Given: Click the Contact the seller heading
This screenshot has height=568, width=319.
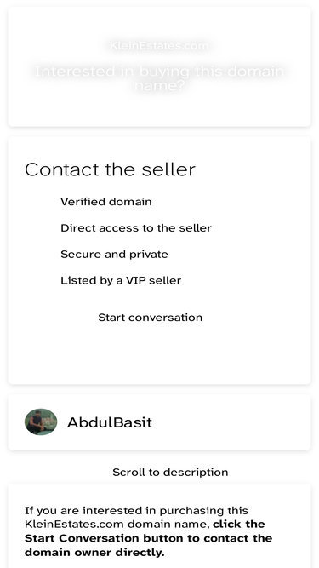Looking at the screenshot, I should coord(110,169).
